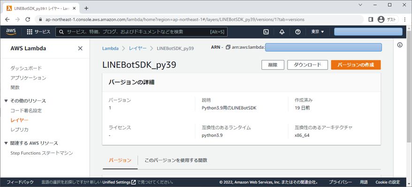Open the notifications bell

[282, 32]
